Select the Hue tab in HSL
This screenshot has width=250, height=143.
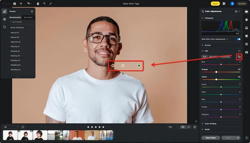pyautogui.click(x=205, y=57)
